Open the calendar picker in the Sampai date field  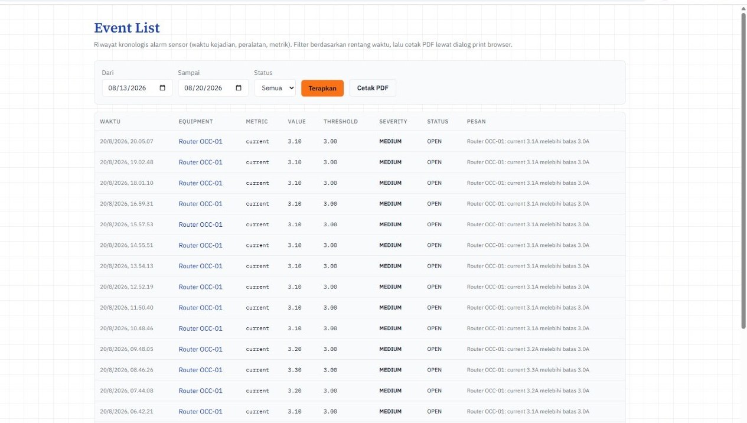239,88
